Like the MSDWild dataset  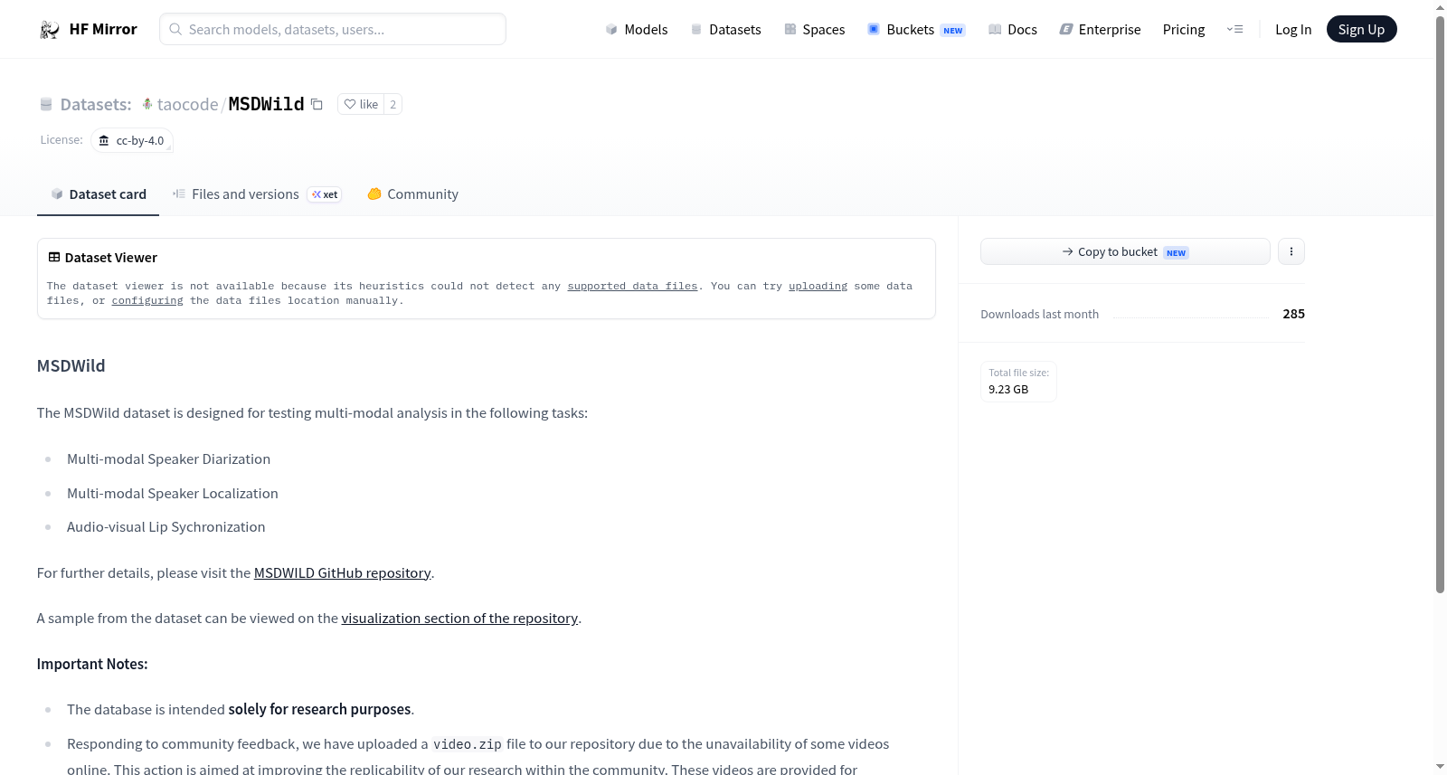361,104
